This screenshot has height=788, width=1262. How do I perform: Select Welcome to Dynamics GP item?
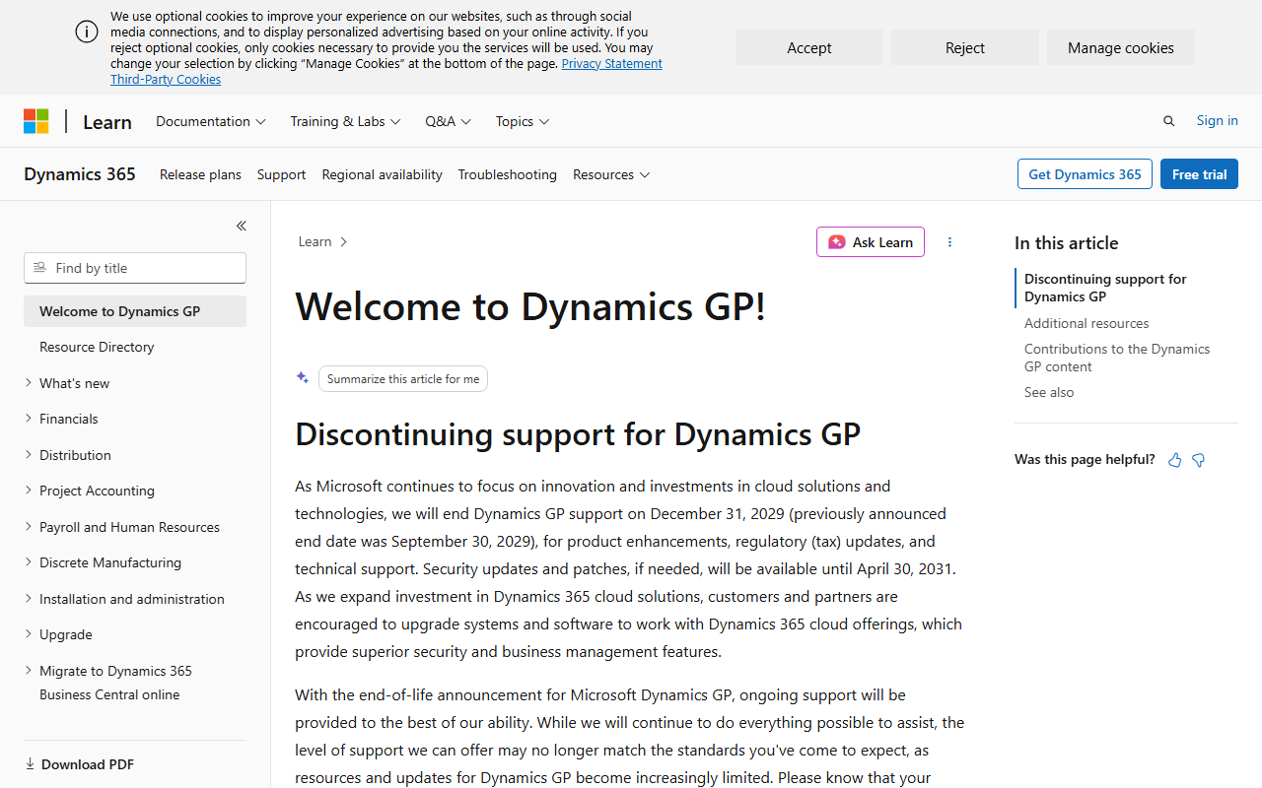[135, 311]
